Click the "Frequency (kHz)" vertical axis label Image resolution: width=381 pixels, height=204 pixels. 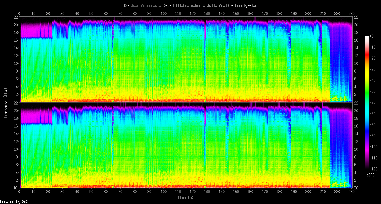click(5, 102)
